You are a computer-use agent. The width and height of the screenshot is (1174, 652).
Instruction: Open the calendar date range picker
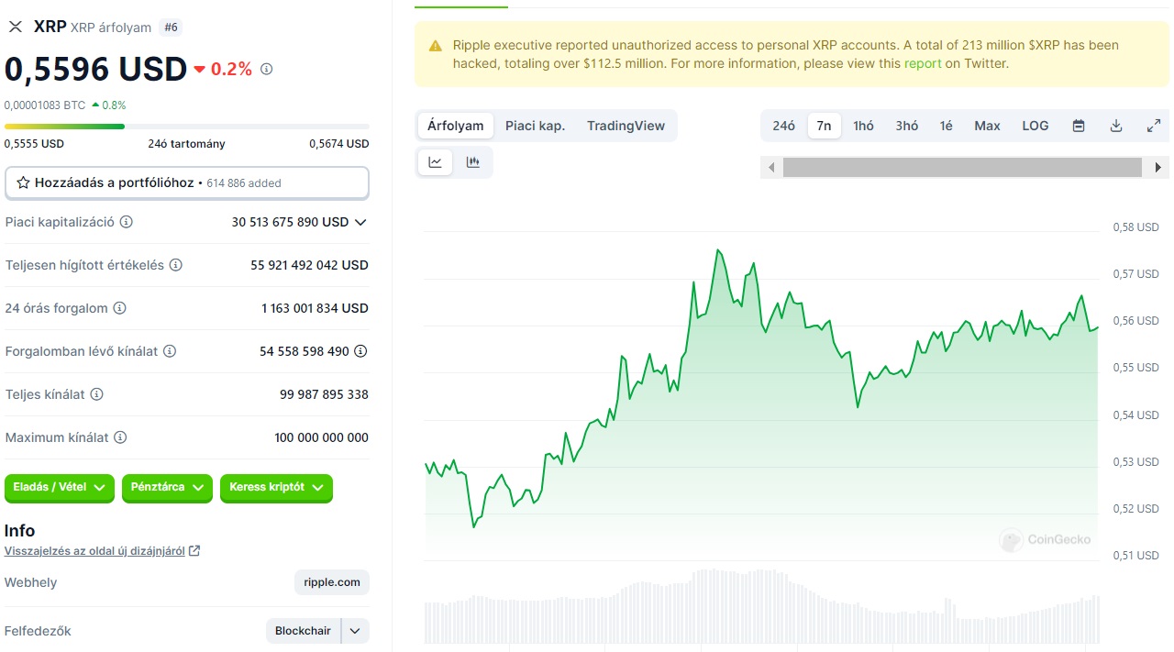1079,126
